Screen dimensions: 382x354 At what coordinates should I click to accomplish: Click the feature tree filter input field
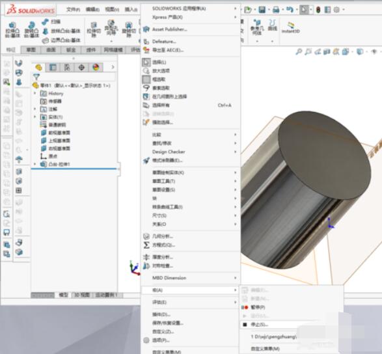[78, 77]
